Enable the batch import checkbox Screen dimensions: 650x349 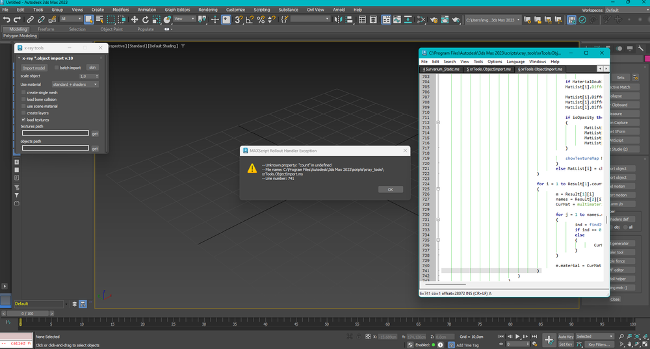point(57,68)
